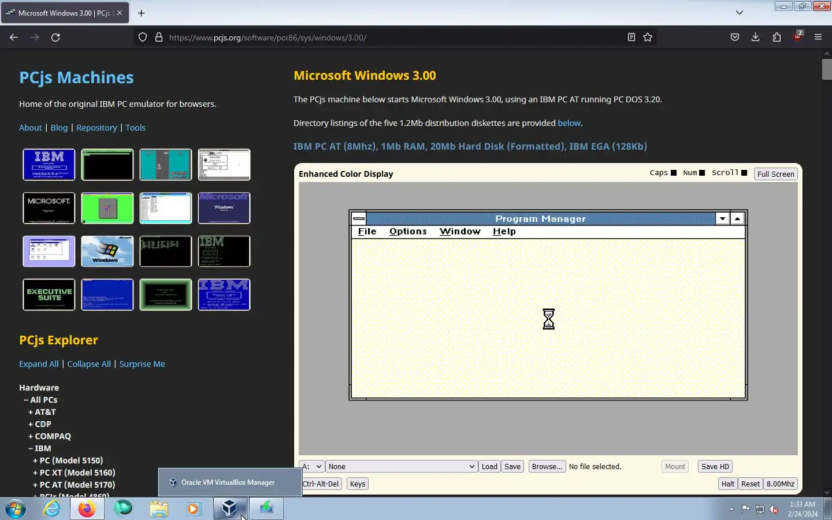This screenshot has width=832, height=520.
Task: Open Windows Explorer folder in taskbar
Action: (158, 508)
